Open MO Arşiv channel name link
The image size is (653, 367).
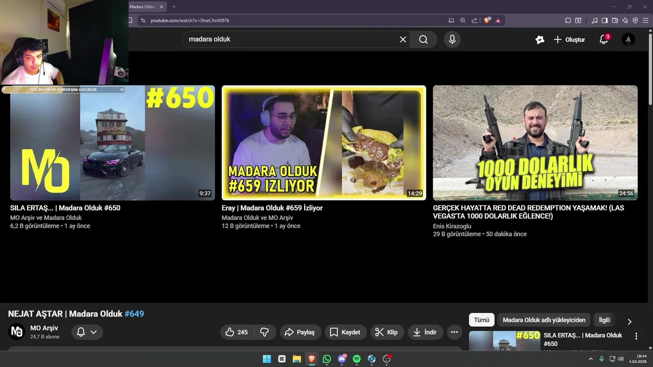tap(44, 328)
